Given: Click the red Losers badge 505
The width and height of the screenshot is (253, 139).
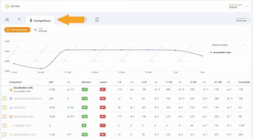Looking at the screenshot, I should [x=103, y=134].
